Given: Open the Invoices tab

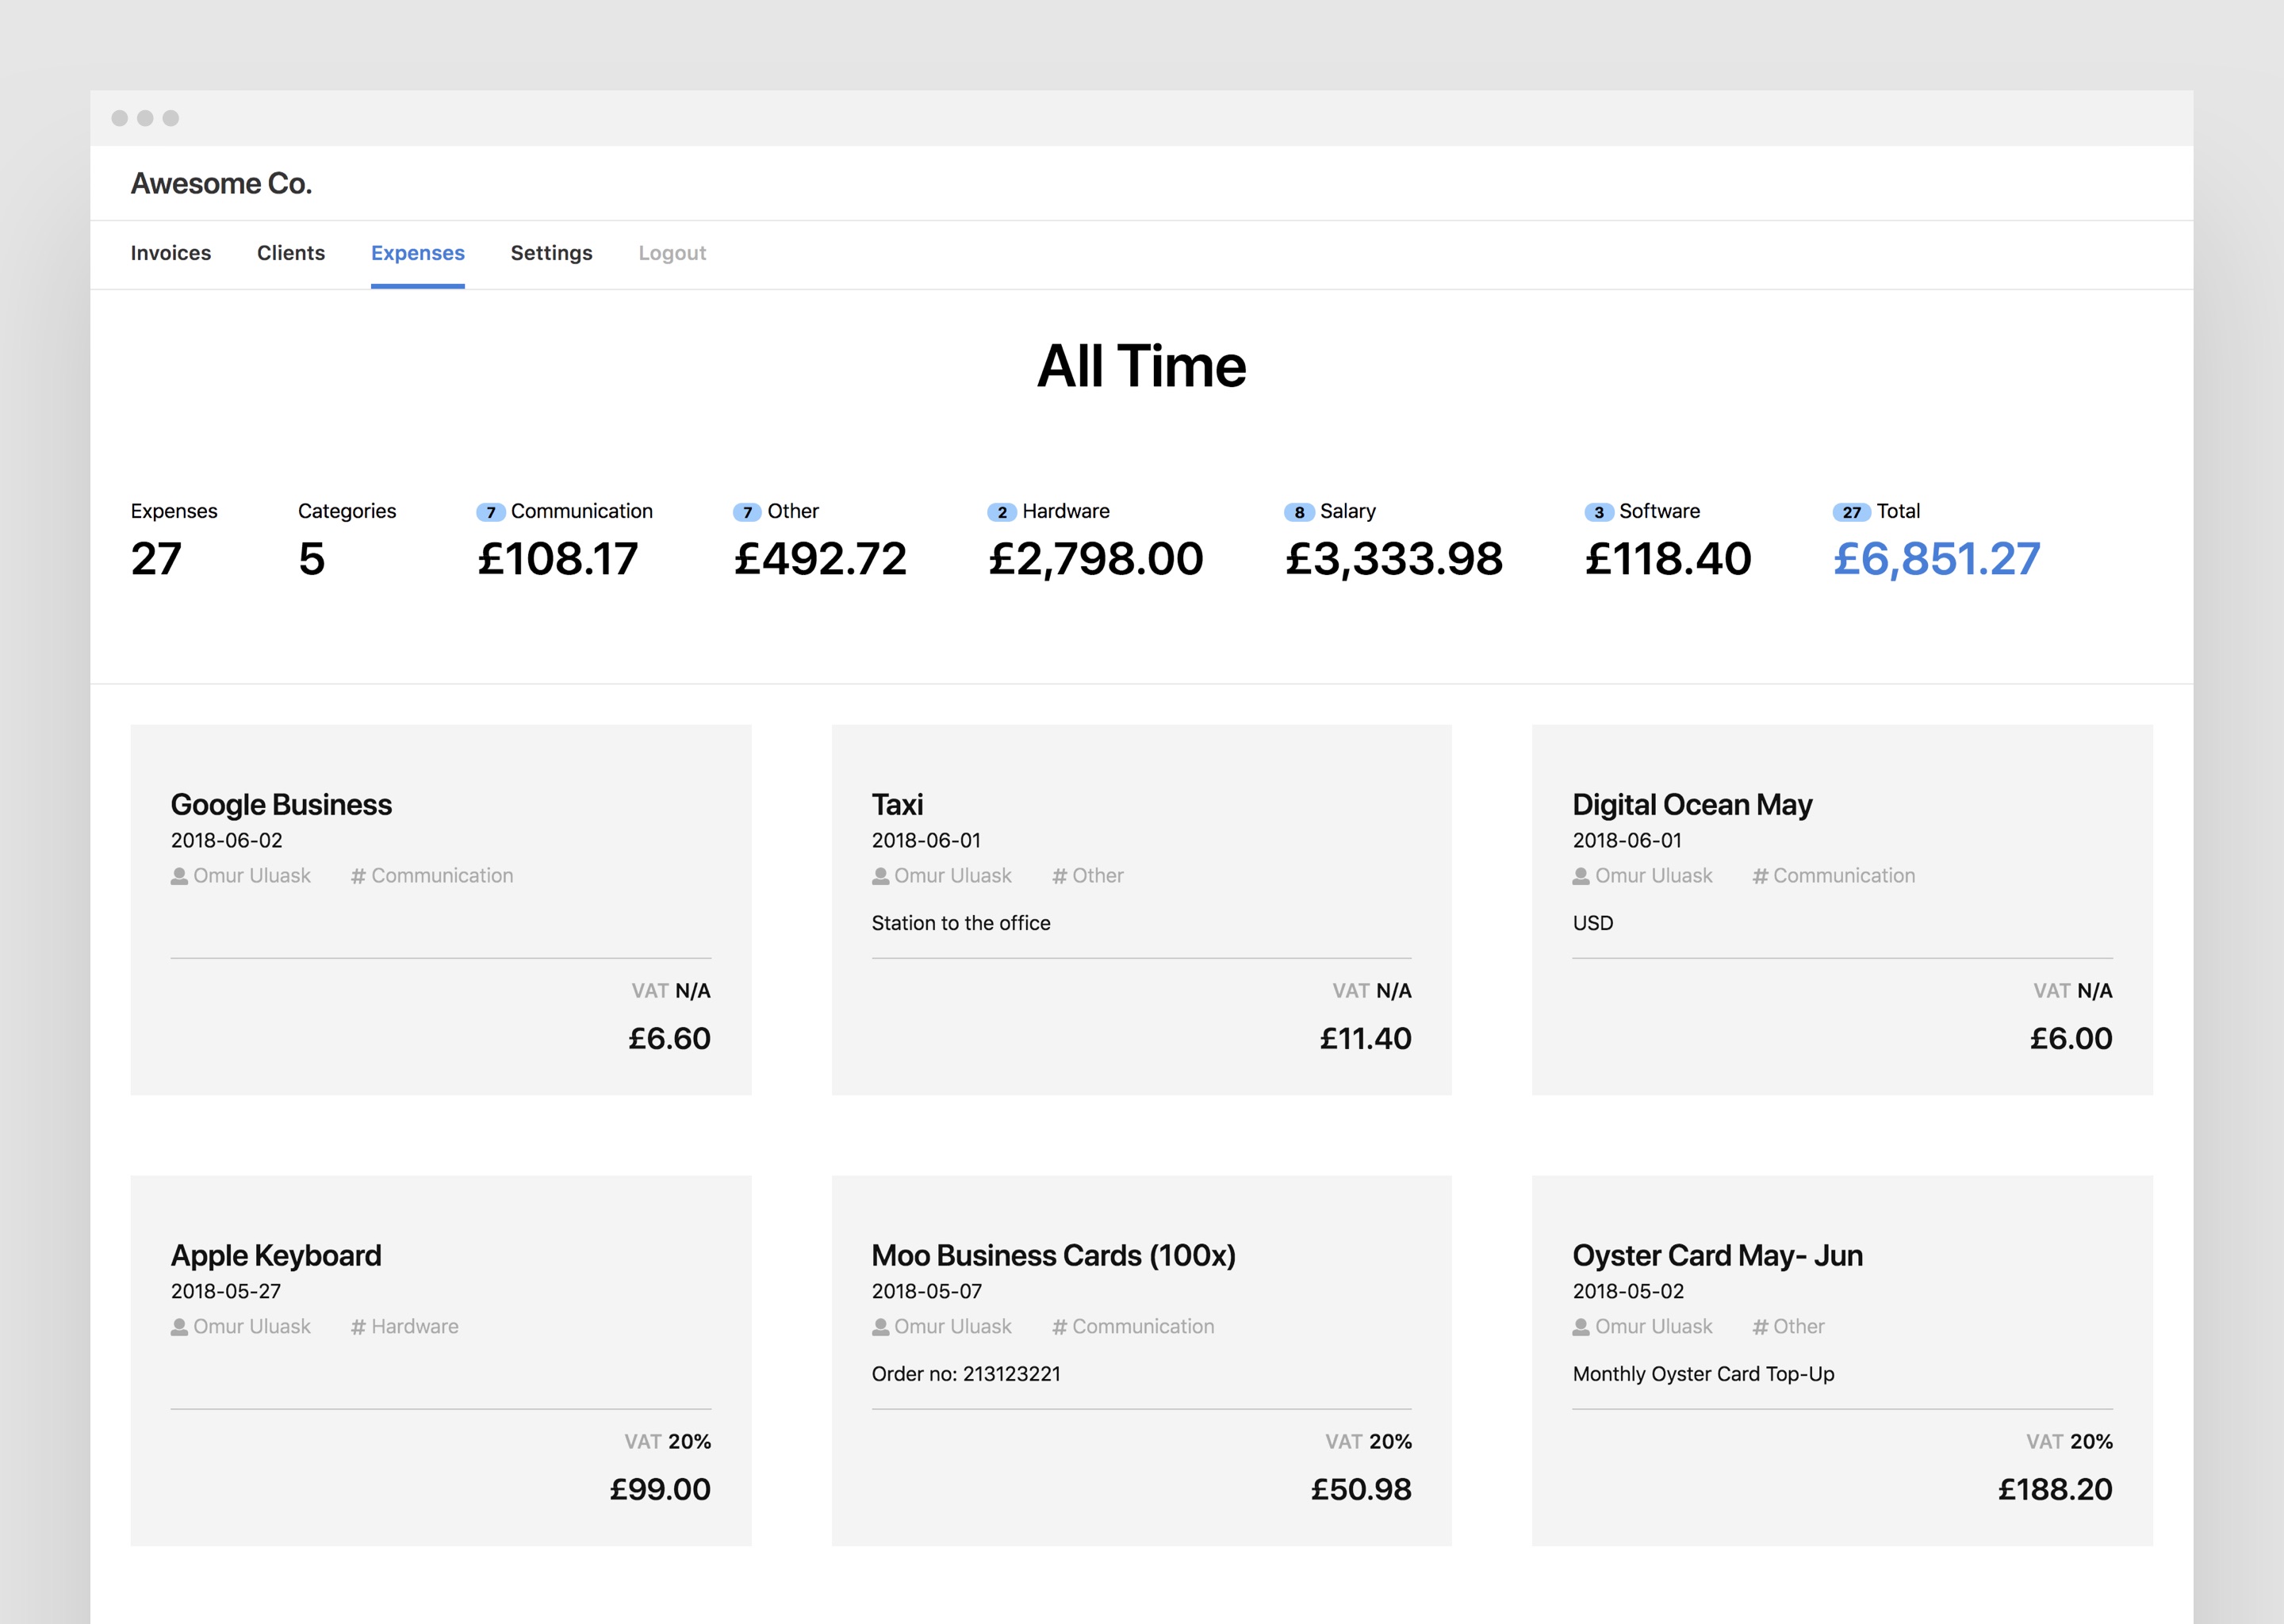Looking at the screenshot, I should pyautogui.click(x=171, y=253).
